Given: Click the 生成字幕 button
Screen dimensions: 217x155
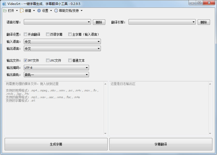Looking at the screenshot, I should 56,144.
